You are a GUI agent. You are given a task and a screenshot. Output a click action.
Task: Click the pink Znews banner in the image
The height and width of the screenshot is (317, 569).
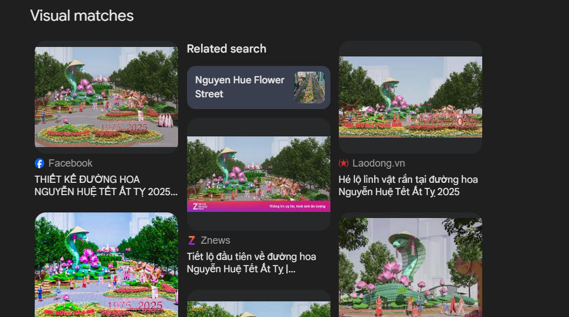tap(258, 206)
